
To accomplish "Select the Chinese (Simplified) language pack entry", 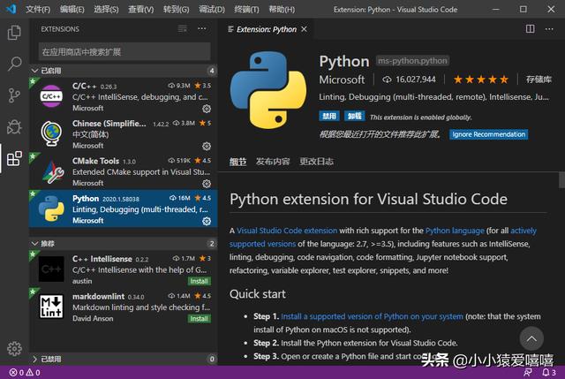I will coord(124,133).
